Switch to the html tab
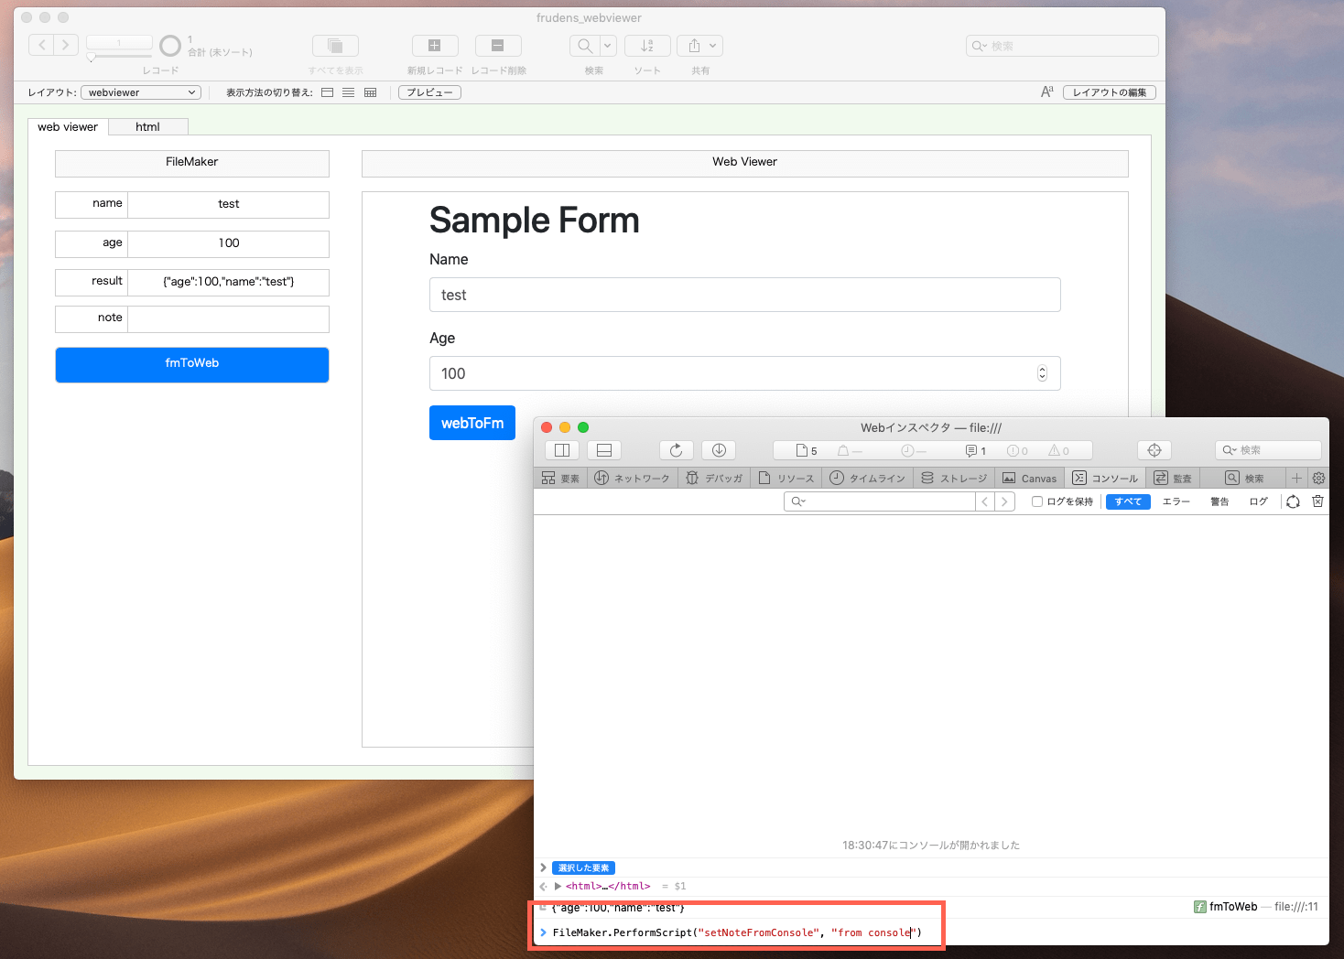This screenshot has height=959, width=1344. pos(147,126)
